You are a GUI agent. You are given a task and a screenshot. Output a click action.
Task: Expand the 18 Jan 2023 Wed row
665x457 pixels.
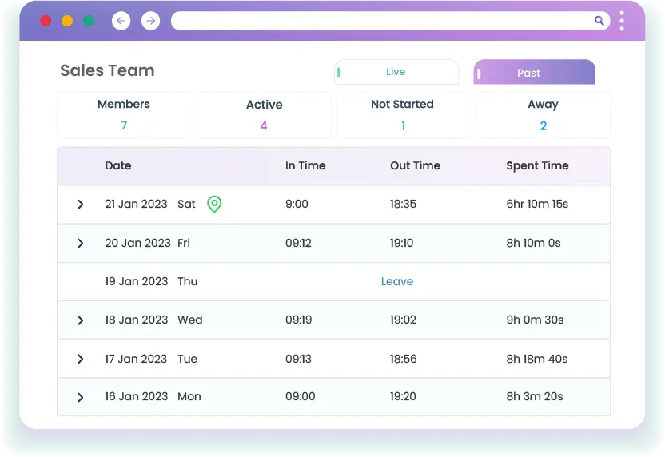(x=80, y=320)
